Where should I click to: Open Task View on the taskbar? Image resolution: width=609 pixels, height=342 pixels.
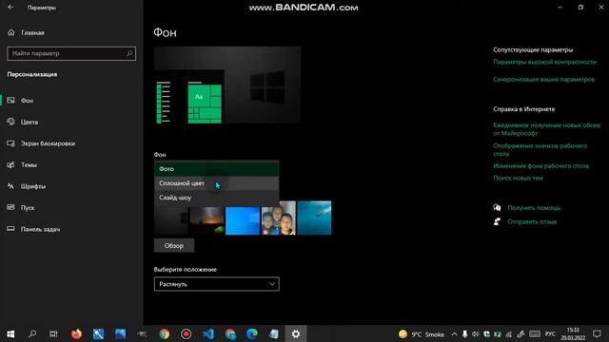click(53, 333)
